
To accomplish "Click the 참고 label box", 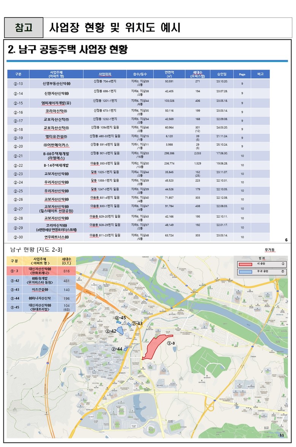I will pyautogui.click(x=24, y=28).
